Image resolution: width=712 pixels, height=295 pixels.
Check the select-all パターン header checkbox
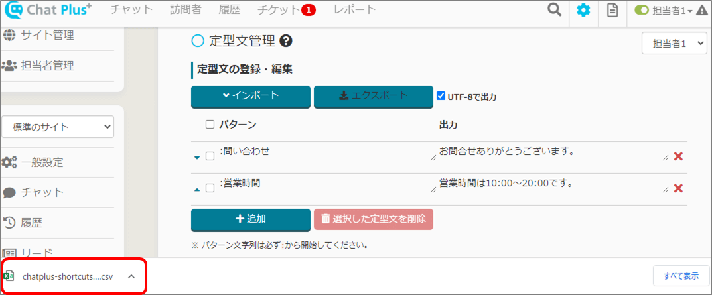[x=210, y=124]
